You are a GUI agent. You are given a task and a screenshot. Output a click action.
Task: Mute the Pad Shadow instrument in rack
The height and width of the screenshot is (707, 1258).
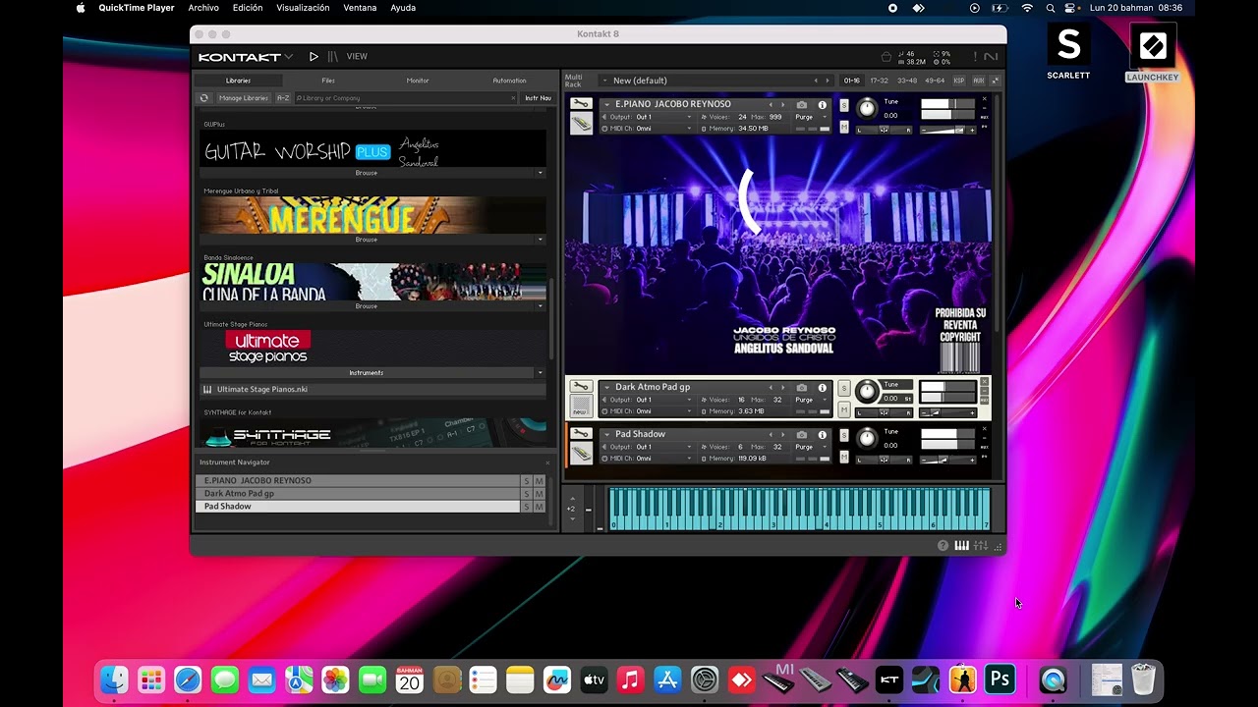tap(844, 458)
